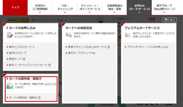Image resolution: width=183 pixels, height=107 pixels.
Task: Click プレミアムカードサービス heading text
Action: pyautogui.click(x=142, y=28)
